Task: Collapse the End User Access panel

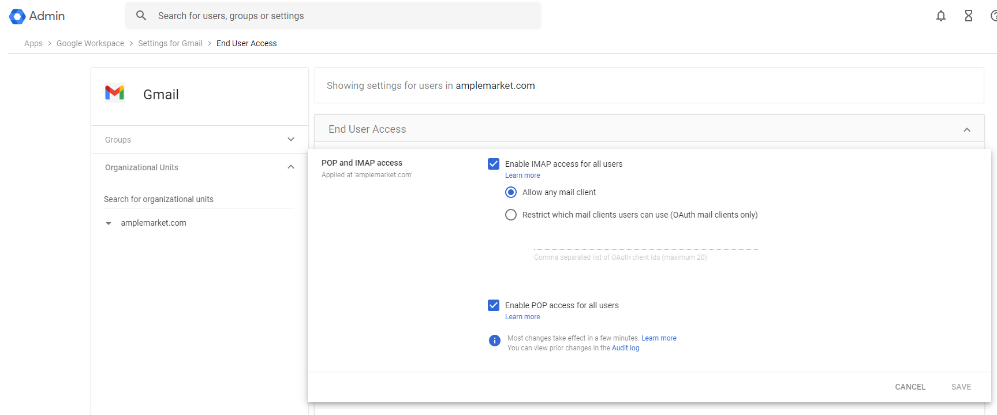Action: point(966,130)
